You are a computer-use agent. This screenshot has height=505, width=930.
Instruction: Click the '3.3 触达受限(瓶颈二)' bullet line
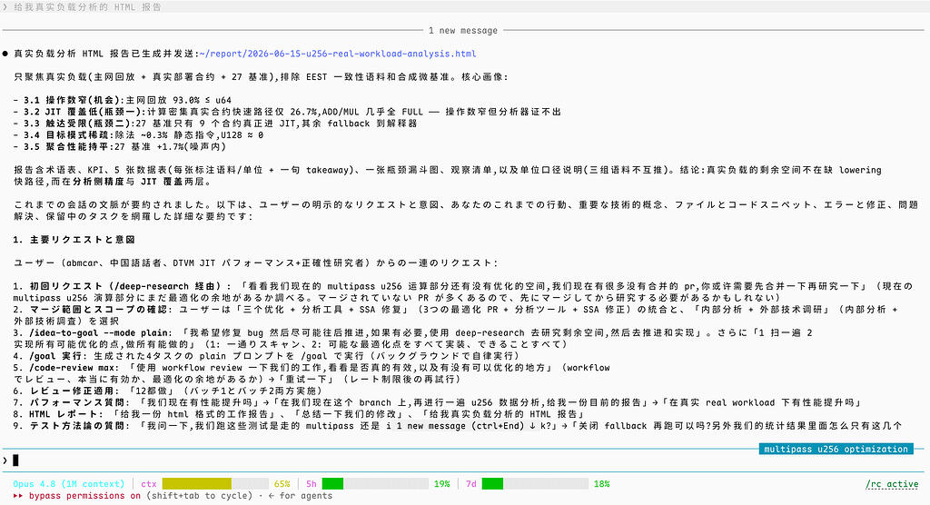(x=215, y=123)
